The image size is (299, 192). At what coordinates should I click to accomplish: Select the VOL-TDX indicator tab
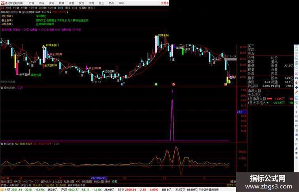(x=28, y=182)
